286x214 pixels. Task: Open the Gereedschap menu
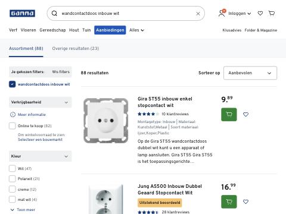click(x=52, y=30)
